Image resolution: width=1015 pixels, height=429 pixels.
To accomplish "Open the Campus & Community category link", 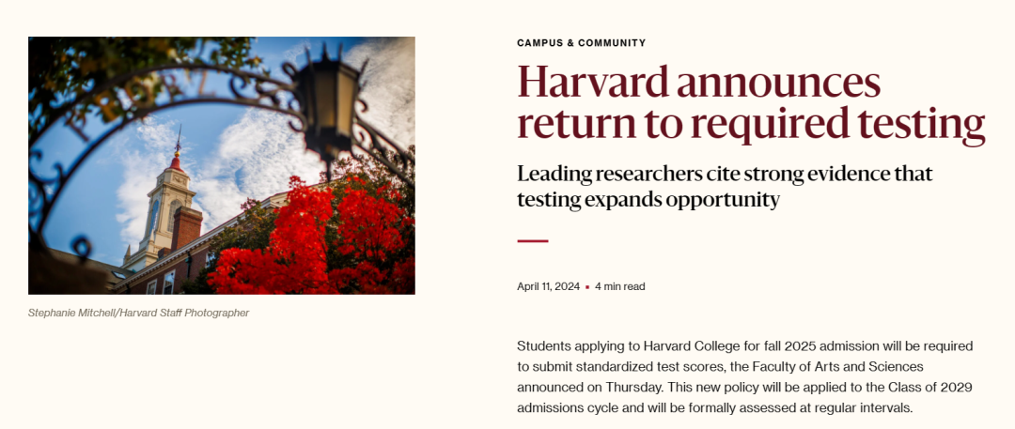I will 582,43.
